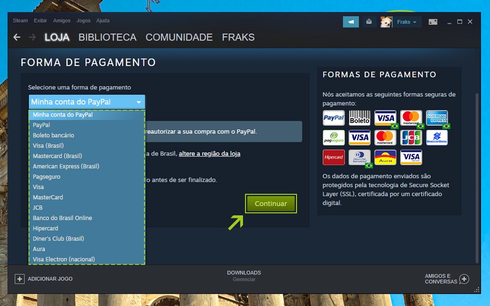The image size is (490, 306).
Task: Go back with the left arrow
Action: click(17, 37)
